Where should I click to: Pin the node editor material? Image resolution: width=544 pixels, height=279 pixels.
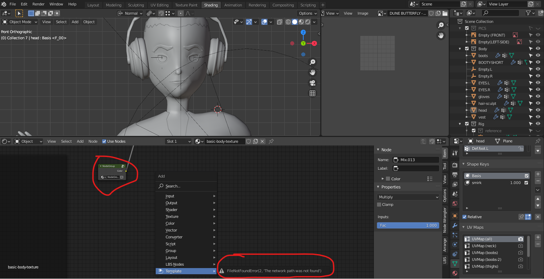pyautogui.click(x=271, y=141)
